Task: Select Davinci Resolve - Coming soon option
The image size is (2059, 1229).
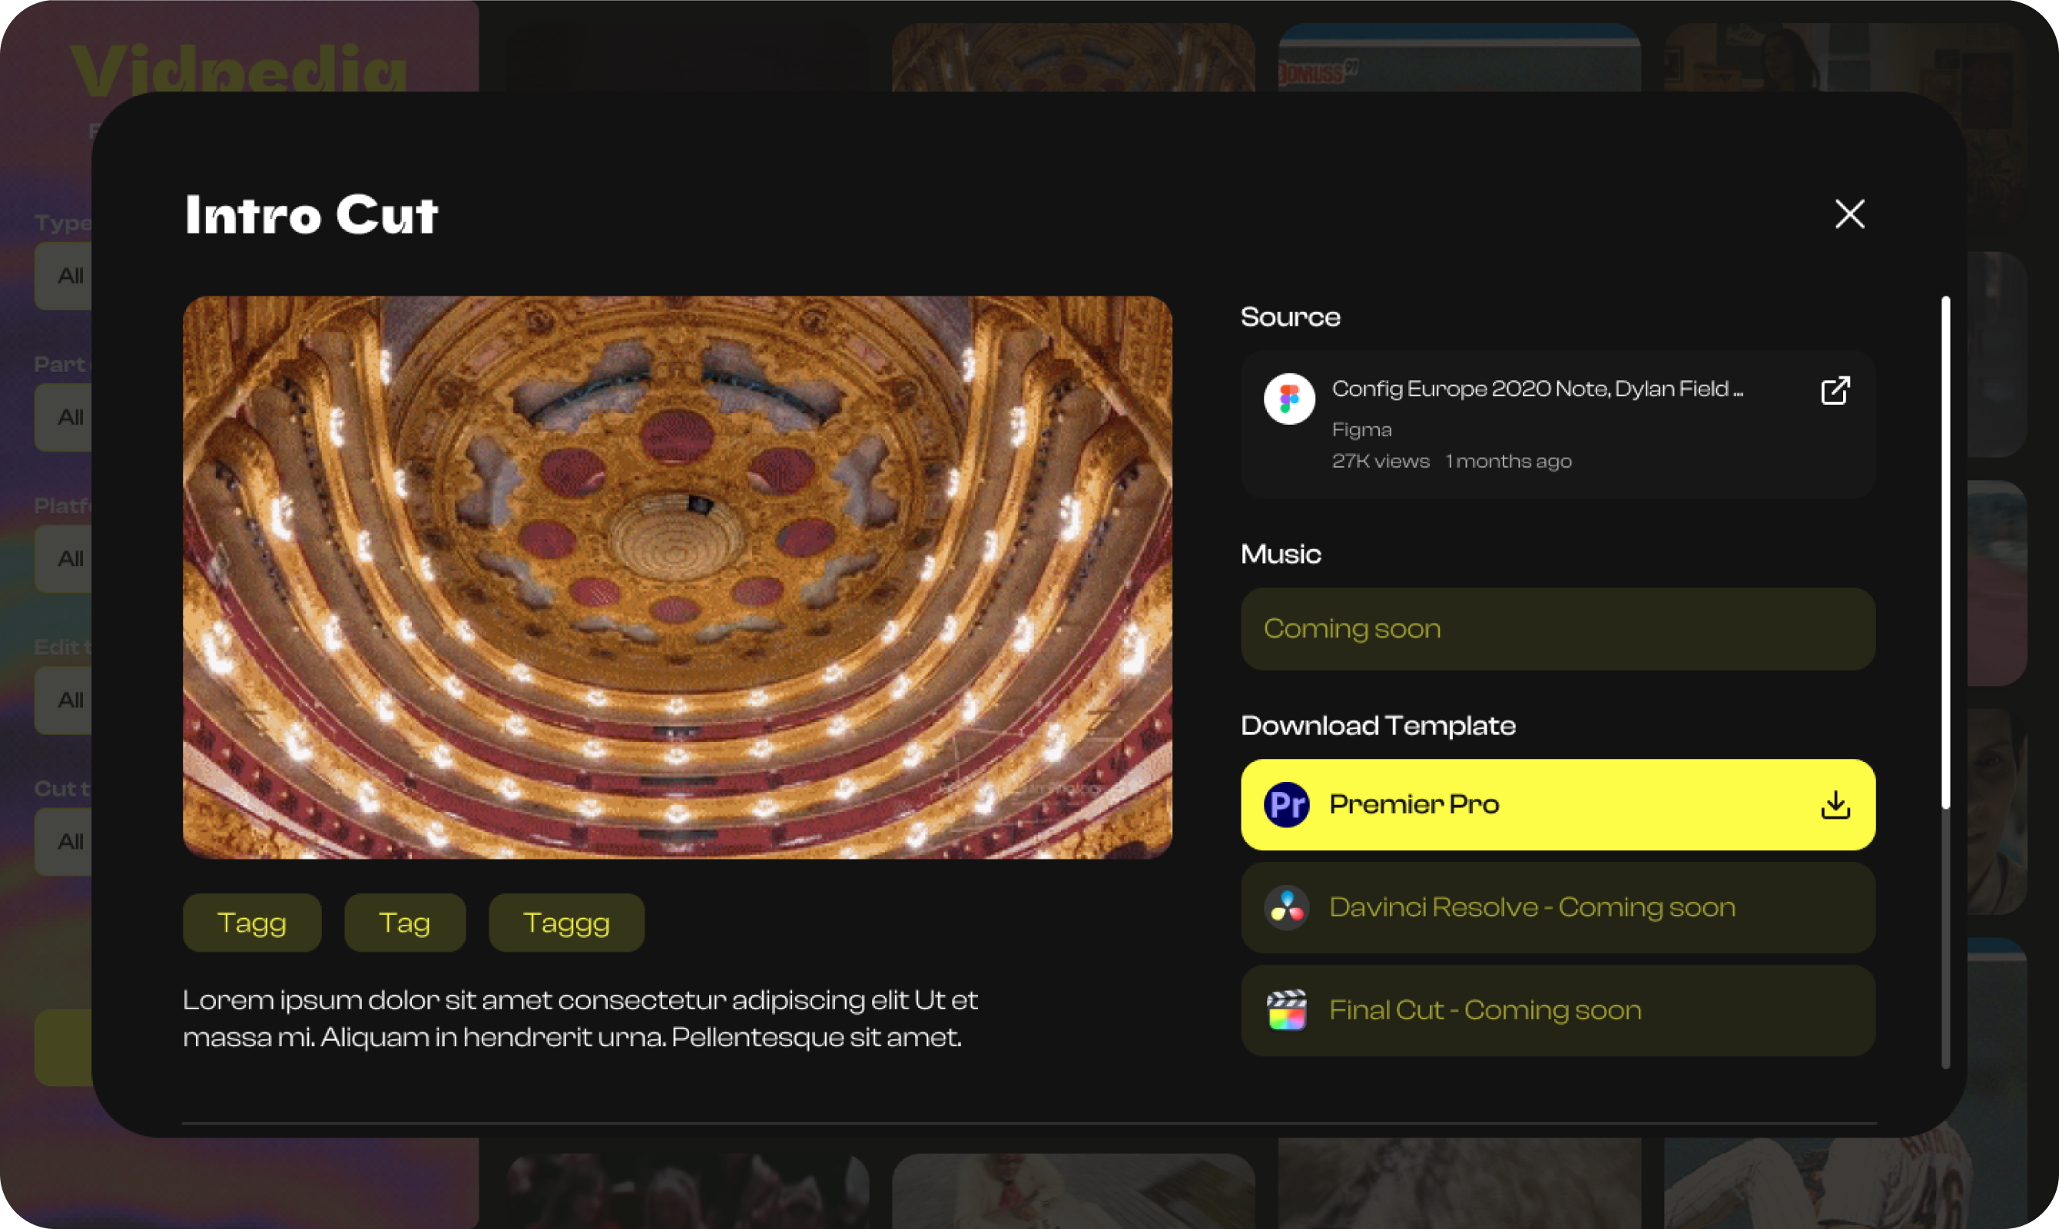Action: [1558, 908]
